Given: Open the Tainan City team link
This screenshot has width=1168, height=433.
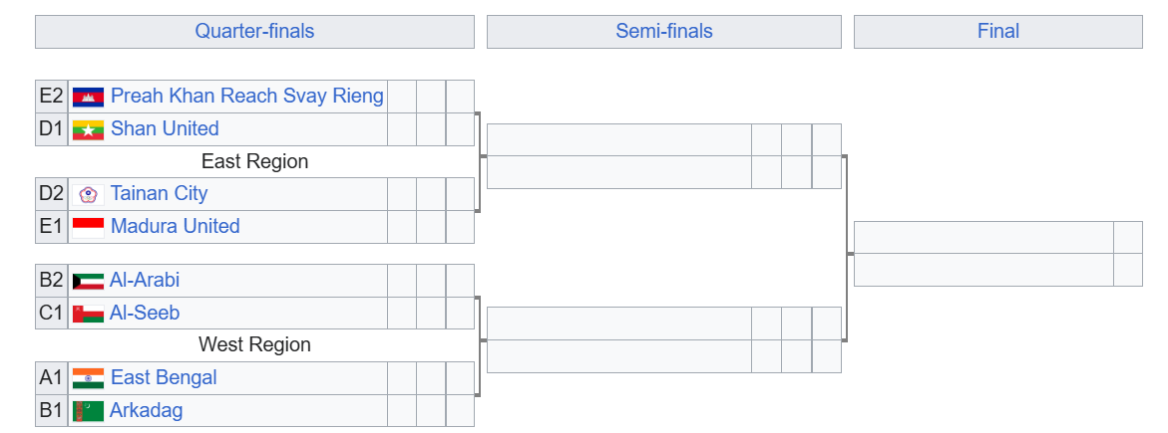Looking at the screenshot, I should (159, 193).
